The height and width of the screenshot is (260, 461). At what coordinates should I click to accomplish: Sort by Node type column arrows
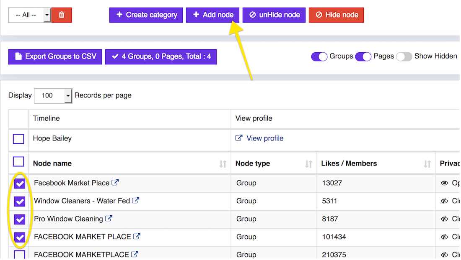coord(308,164)
